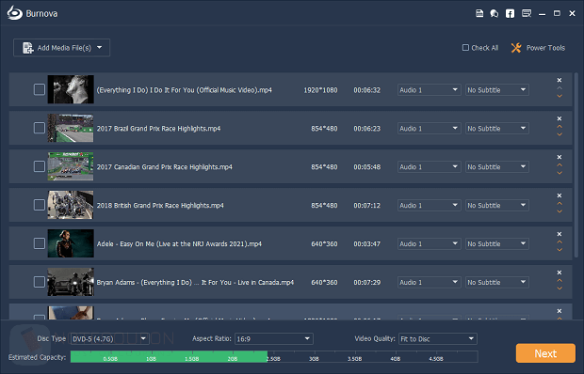Select the 1920*1080 resolution text
The height and width of the screenshot is (374, 584).
click(x=320, y=90)
